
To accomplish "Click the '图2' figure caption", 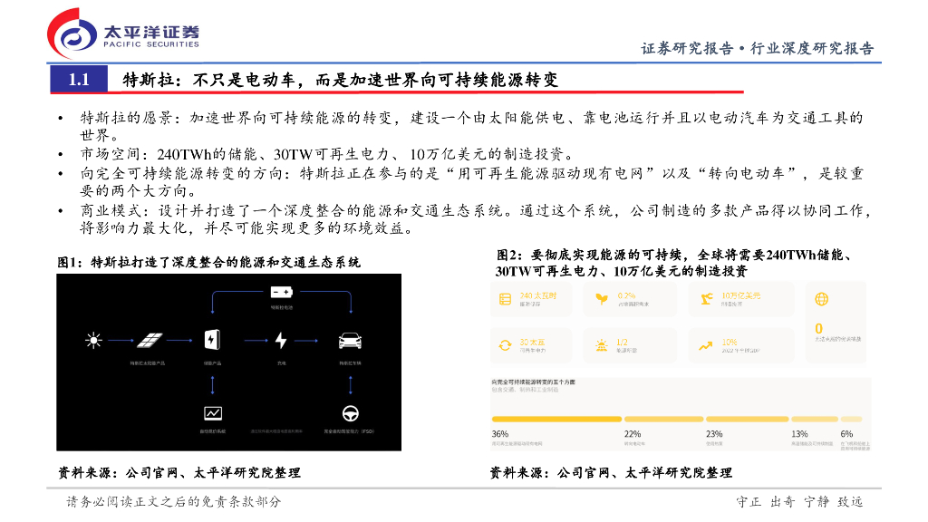I will (x=673, y=263).
